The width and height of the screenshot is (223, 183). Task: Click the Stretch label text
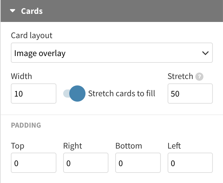click(x=180, y=76)
